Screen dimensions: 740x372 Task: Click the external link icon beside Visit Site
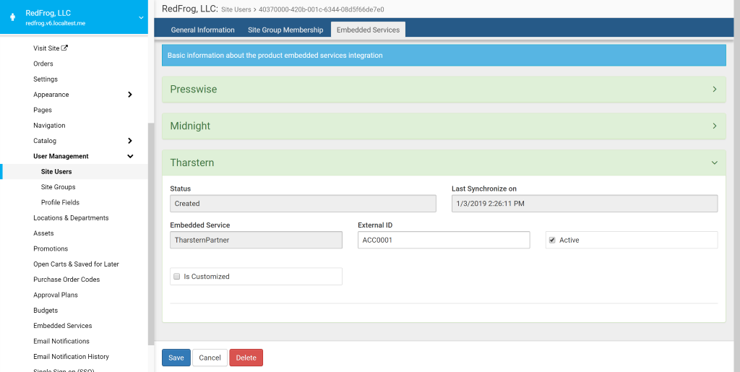coord(64,48)
